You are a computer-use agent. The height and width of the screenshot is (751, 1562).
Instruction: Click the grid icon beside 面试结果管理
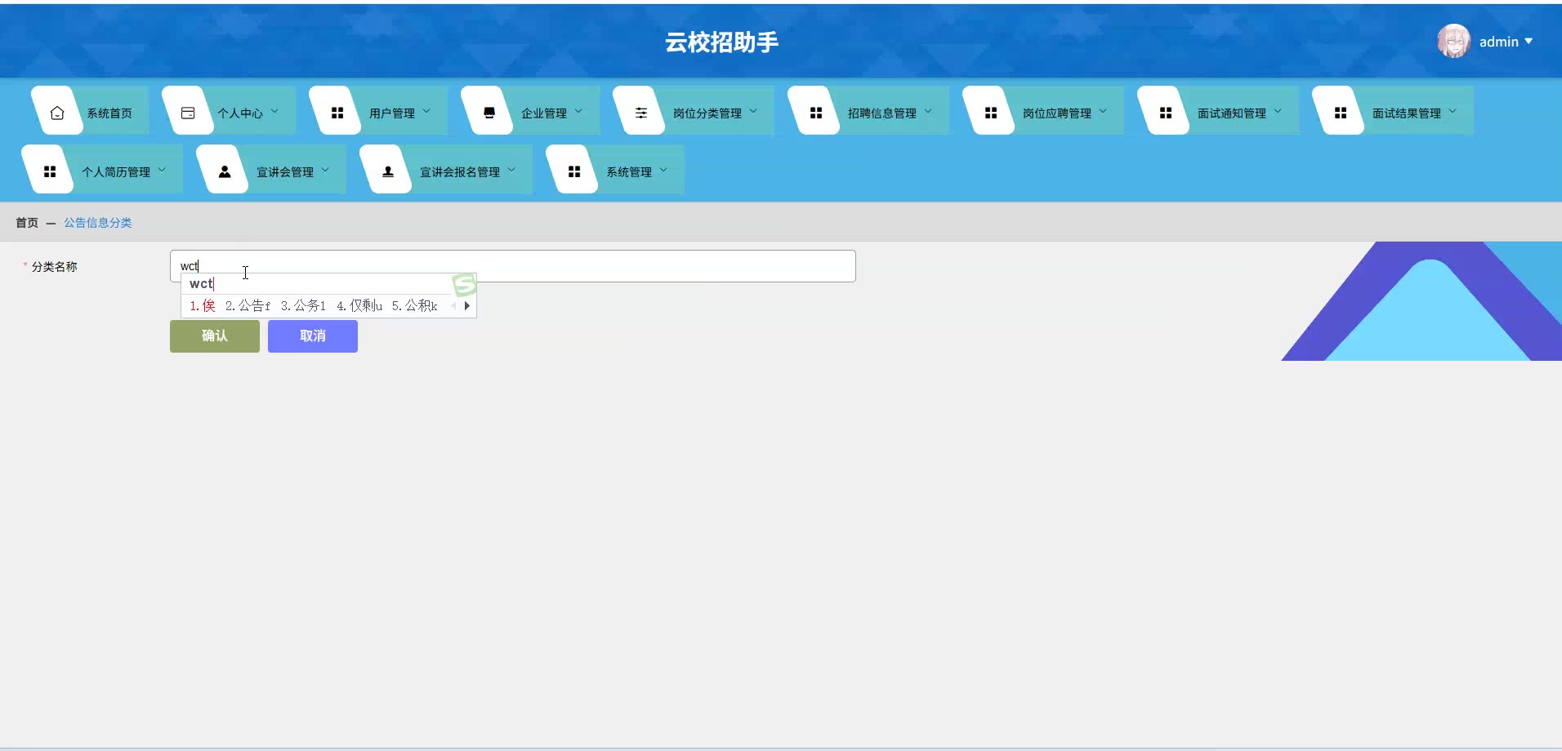click(1341, 113)
